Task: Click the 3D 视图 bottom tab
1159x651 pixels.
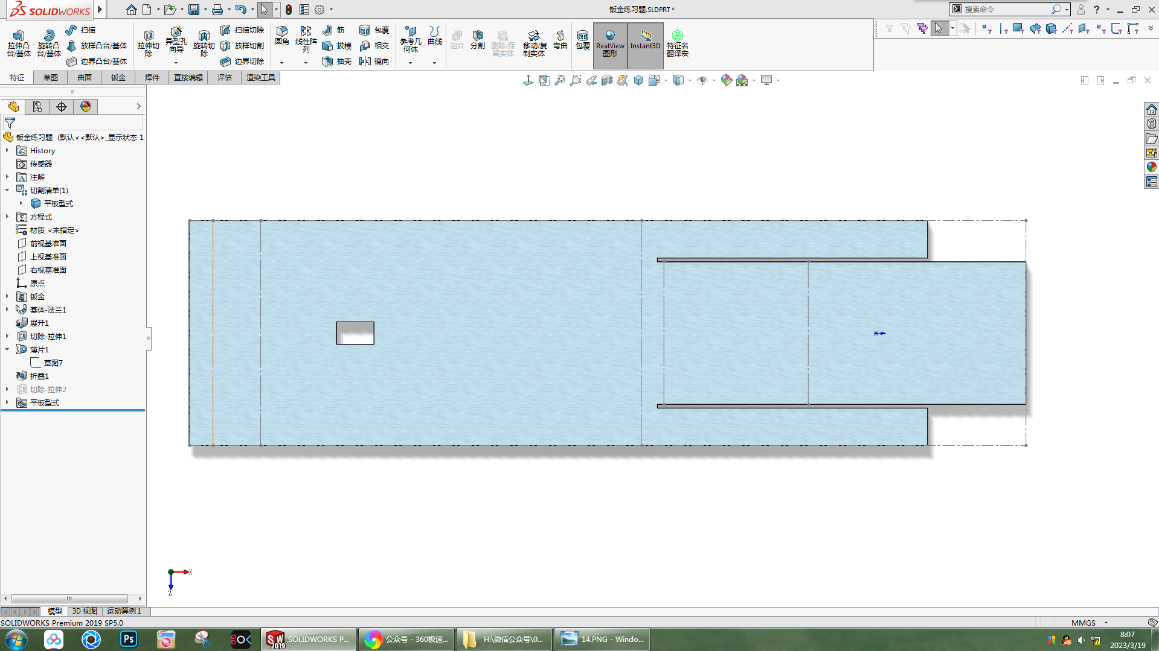Action: [x=85, y=611]
